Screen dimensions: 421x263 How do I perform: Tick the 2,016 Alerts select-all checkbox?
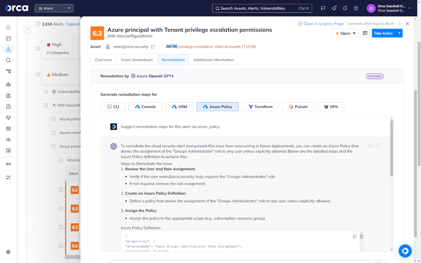38,24
